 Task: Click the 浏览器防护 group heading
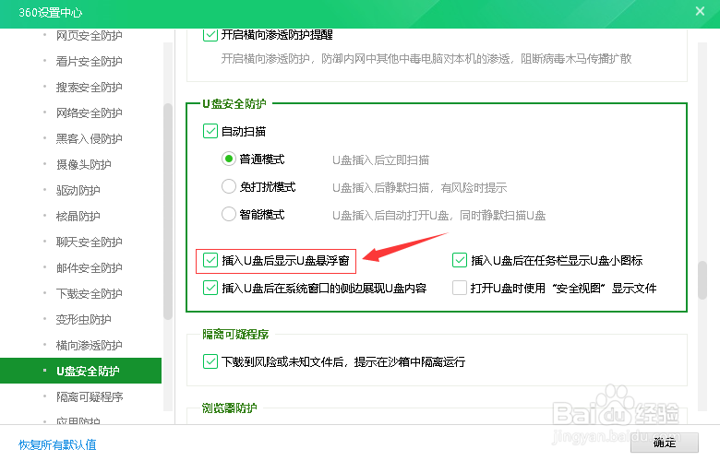230,408
